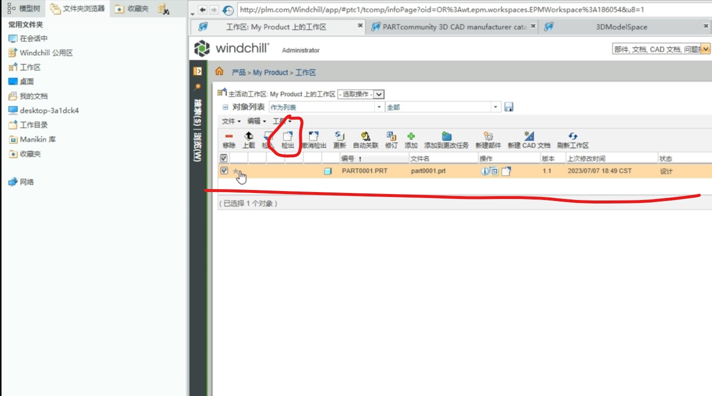Click the Windchill logo

[x=232, y=49]
